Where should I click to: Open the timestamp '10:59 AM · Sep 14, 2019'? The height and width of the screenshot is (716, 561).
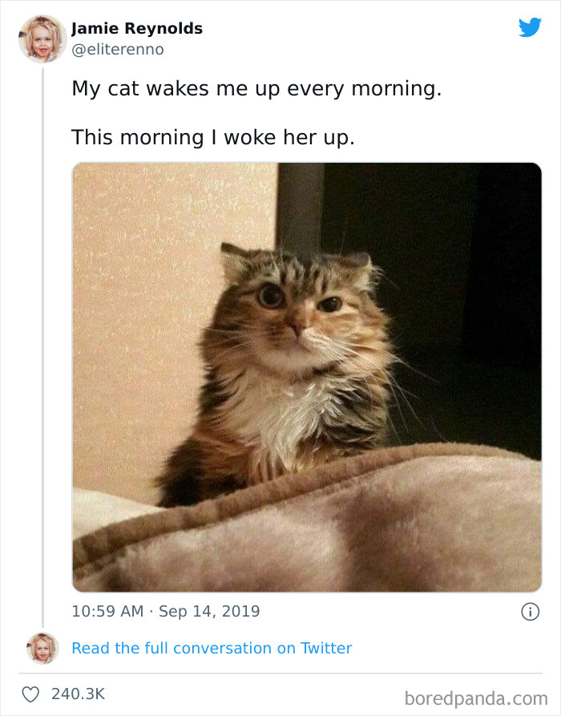(164, 611)
